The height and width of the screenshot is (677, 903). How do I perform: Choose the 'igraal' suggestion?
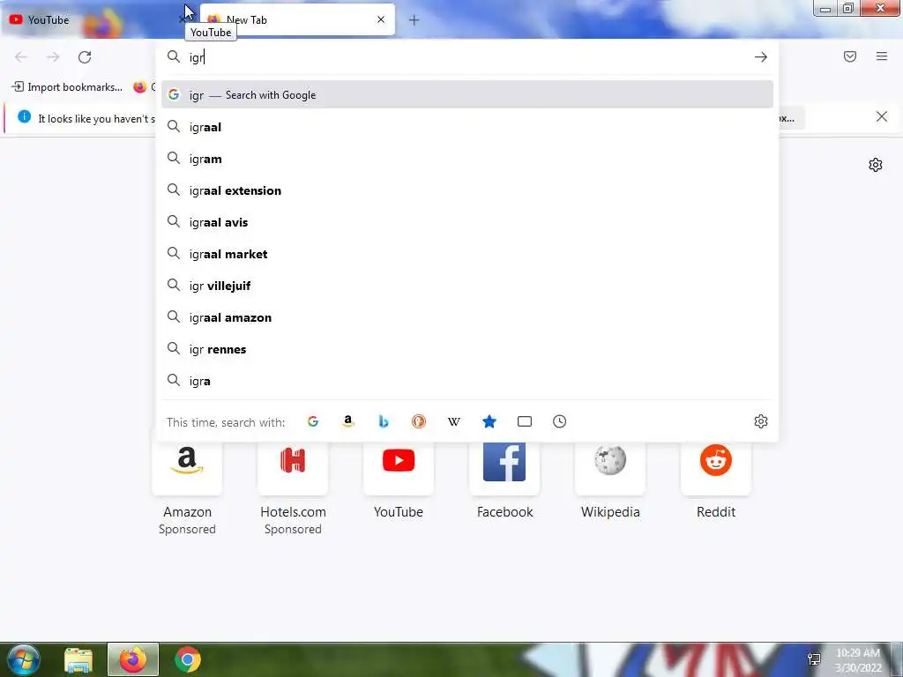point(467,127)
